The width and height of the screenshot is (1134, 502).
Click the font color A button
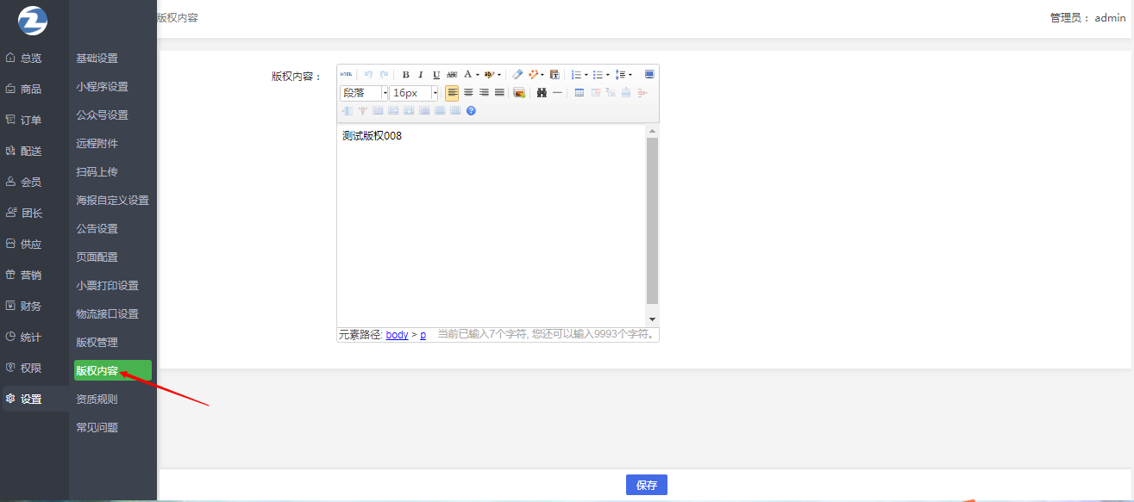pos(467,75)
